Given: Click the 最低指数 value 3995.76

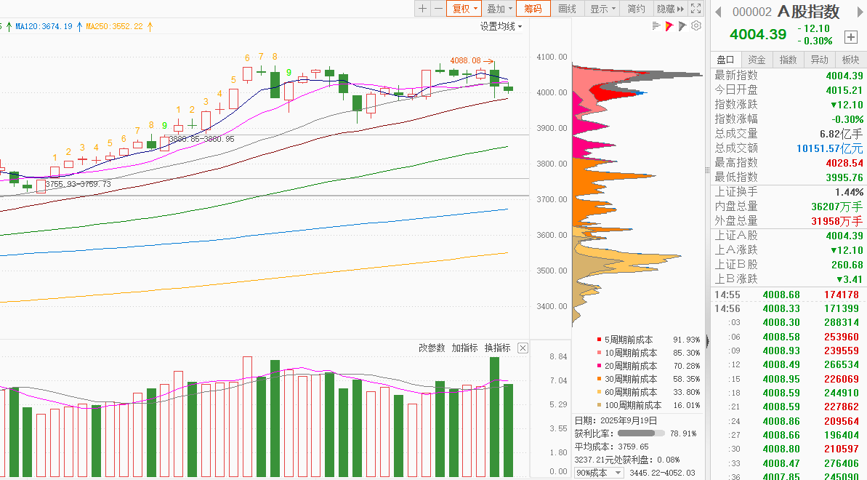Looking at the screenshot, I should (844, 177).
